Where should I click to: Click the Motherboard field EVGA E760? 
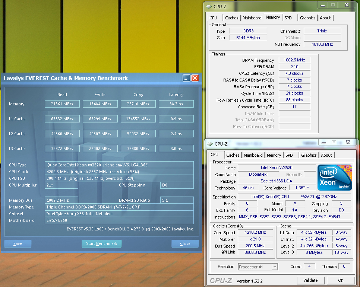tap(119, 220)
